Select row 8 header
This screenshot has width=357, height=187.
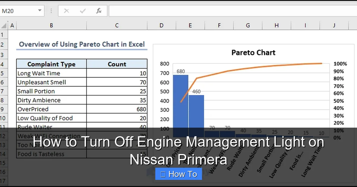[x=4, y=100]
